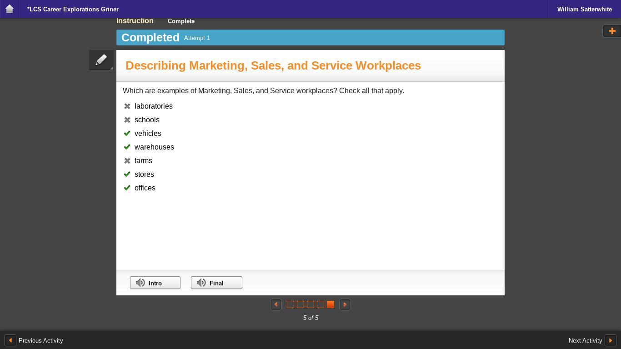Toggle the stores answer checkbox
The width and height of the screenshot is (621, 349).
pyautogui.click(x=127, y=174)
